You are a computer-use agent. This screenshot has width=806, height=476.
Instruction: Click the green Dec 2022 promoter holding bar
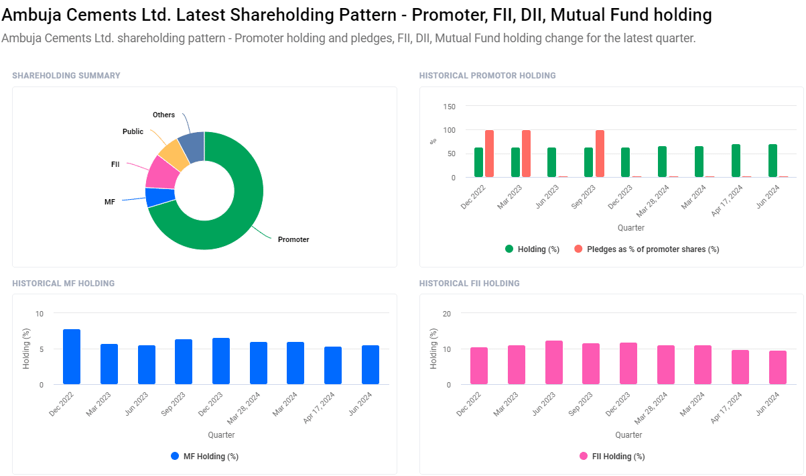[x=478, y=162]
